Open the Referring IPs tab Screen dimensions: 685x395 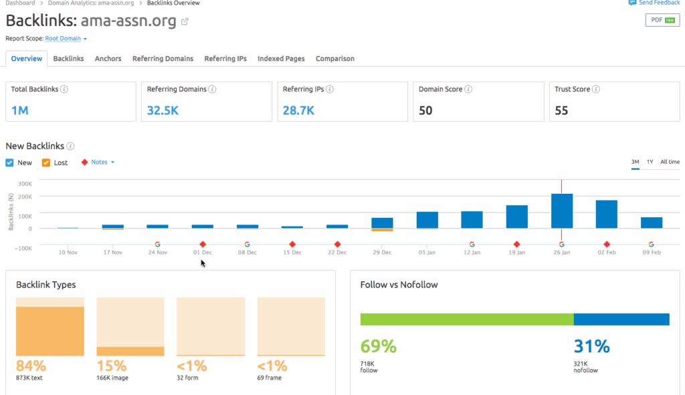(x=225, y=59)
